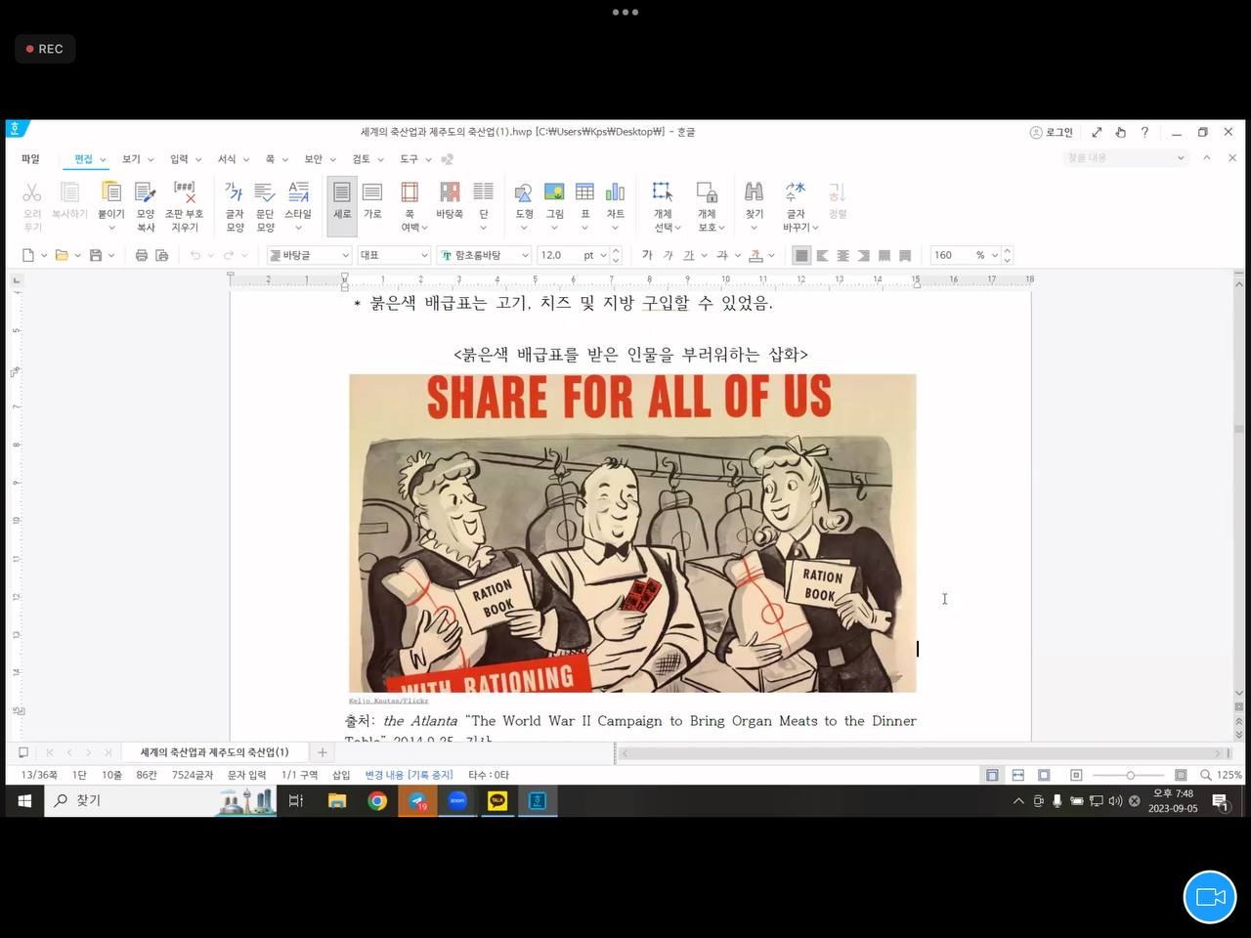This screenshot has width=1251, height=938.
Task: Open 글자 모양 character format
Action: tap(235, 206)
